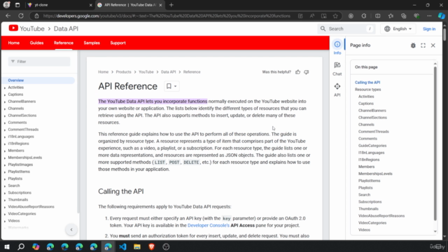448x252 pixels.
Task: Reload the page with refresh icon
Action: click(x=21, y=16)
